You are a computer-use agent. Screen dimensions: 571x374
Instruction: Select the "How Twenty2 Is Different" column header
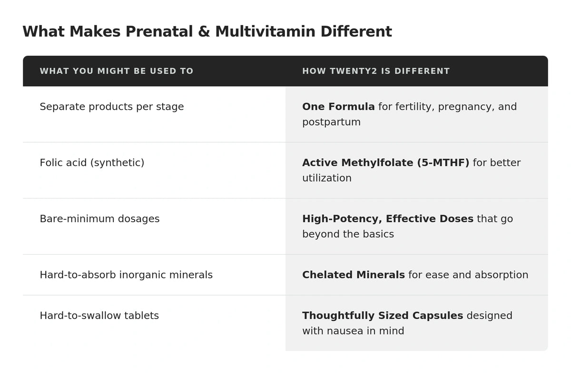[x=376, y=71]
